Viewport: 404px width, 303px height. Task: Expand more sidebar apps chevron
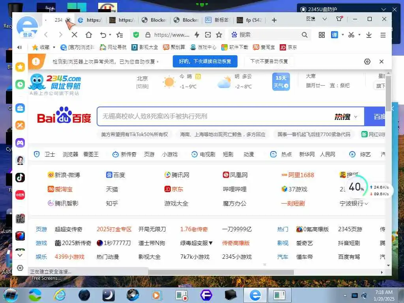point(20,255)
